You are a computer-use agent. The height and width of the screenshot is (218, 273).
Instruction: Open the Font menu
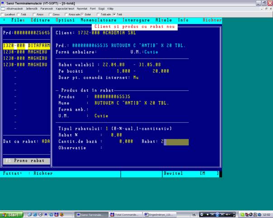[93, 9]
